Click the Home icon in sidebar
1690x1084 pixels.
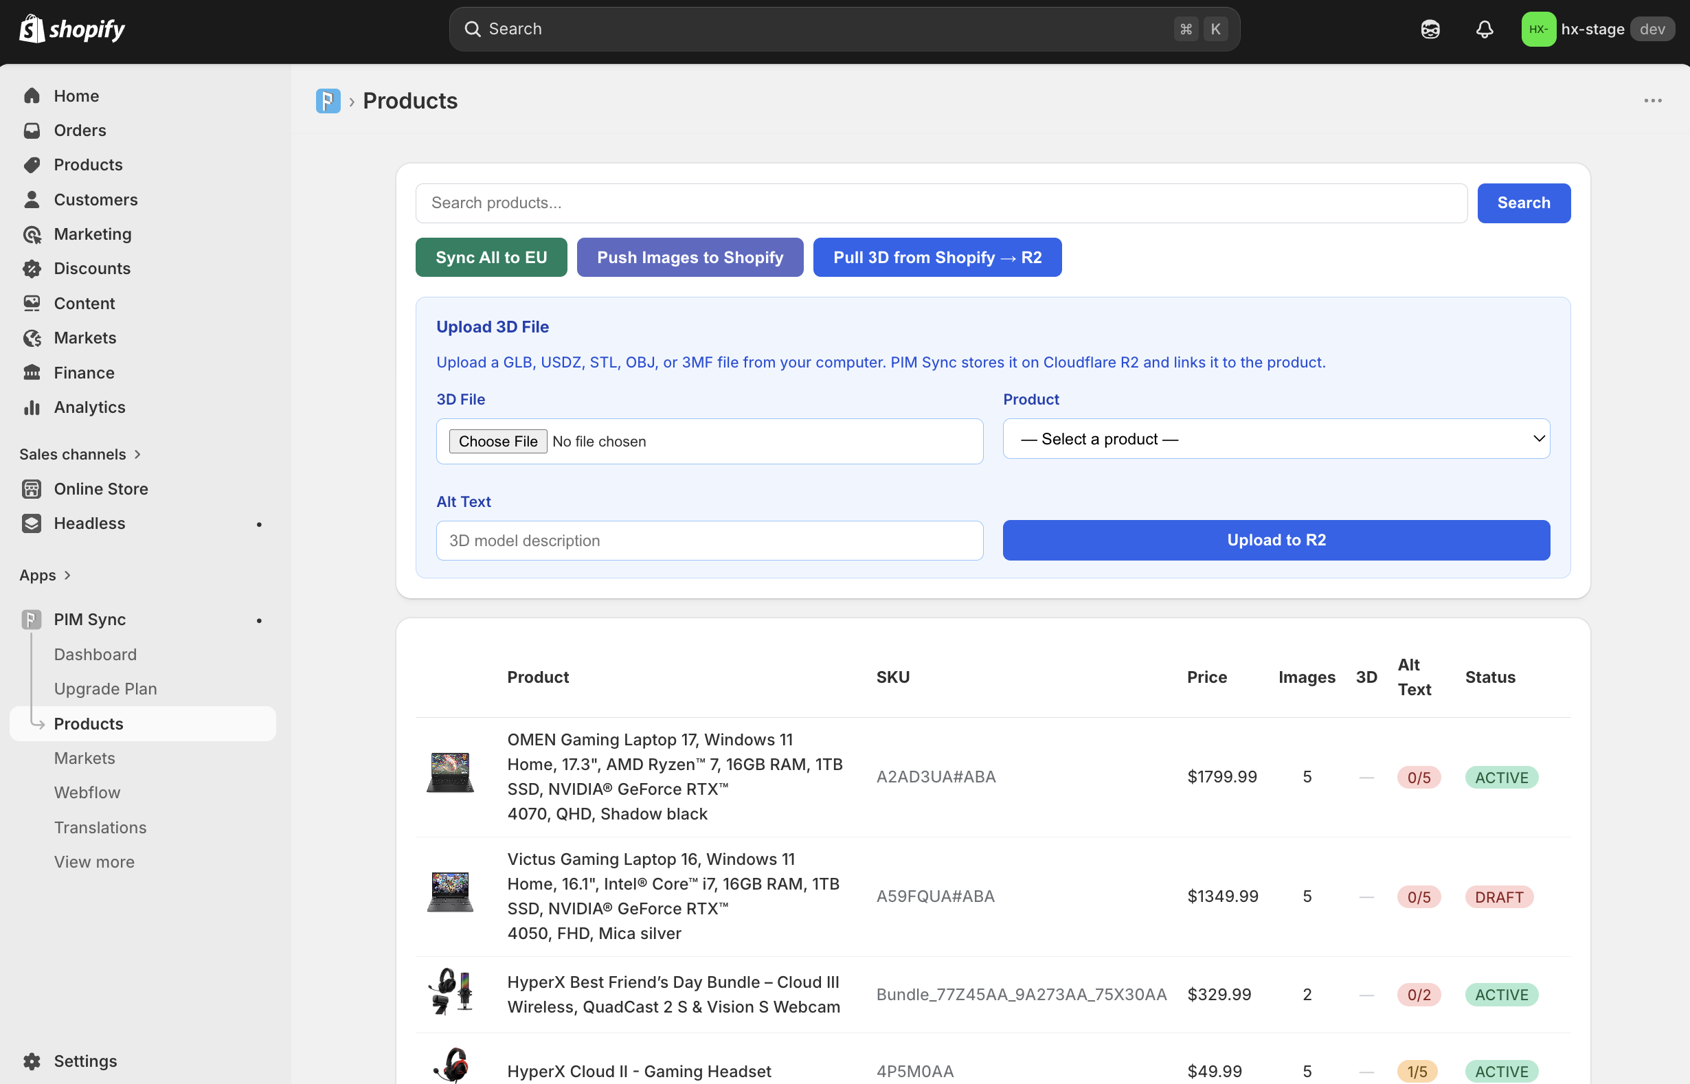click(32, 95)
